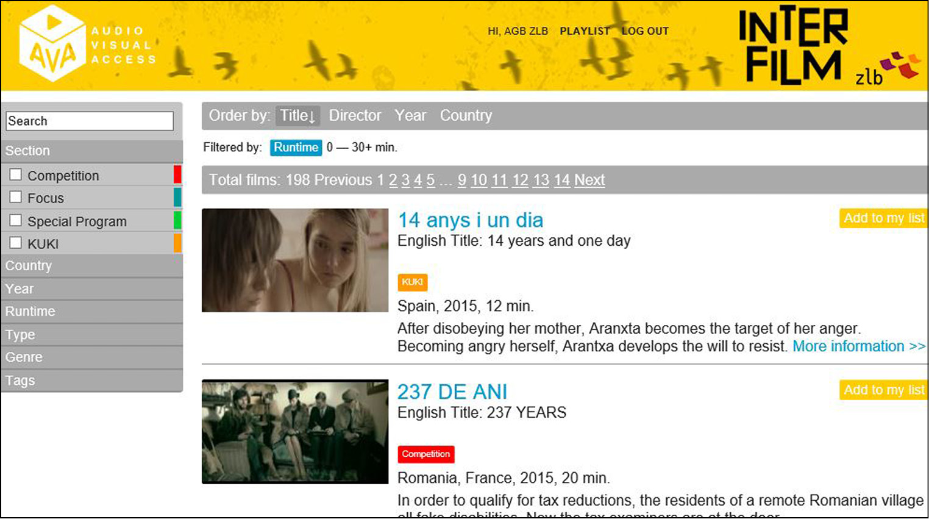Click the red Competition color swatch

pyautogui.click(x=177, y=174)
